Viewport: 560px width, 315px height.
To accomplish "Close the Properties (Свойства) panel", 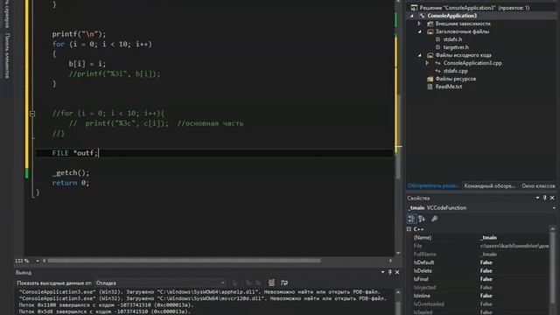I will coord(552,198).
